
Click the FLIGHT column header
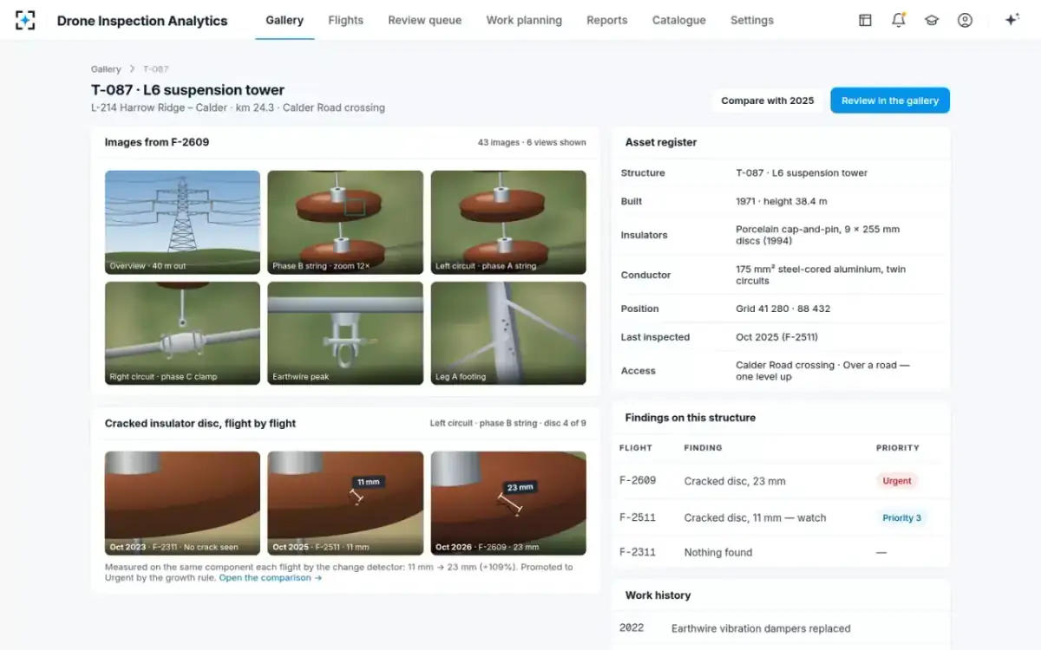636,448
